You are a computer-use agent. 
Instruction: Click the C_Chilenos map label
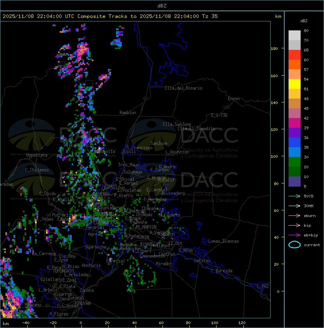point(37,170)
